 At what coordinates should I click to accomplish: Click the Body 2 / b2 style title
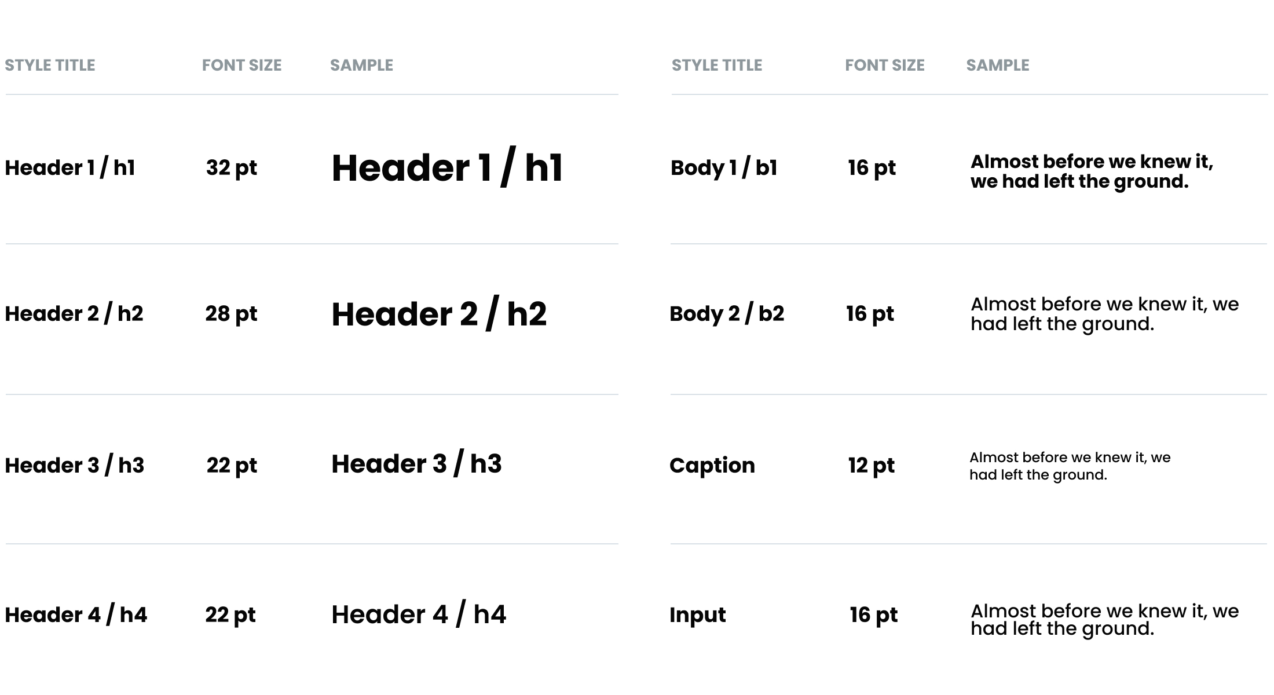click(x=726, y=314)
